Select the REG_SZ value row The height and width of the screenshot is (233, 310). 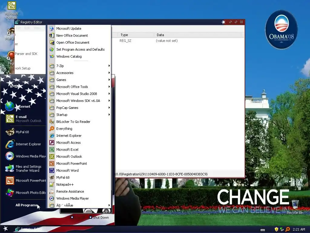pos(125,41)
